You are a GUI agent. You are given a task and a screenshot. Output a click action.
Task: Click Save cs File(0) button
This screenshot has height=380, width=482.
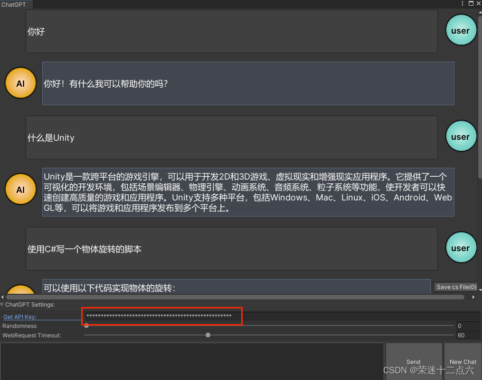[x=456, y=287]
